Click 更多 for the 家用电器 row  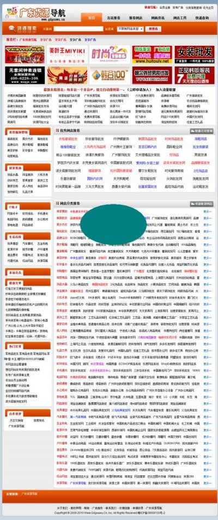[x=208, y=397]
